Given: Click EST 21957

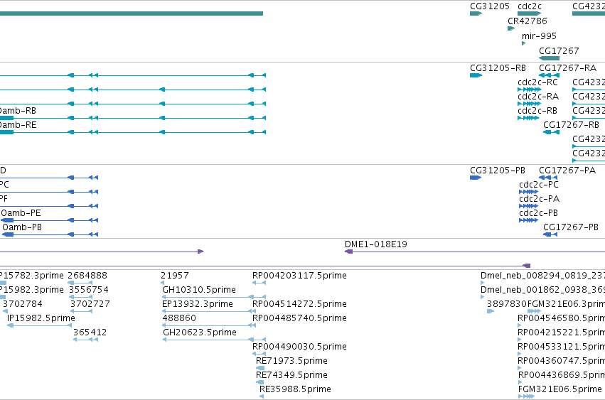Looking at the screenshot, I should (x=162, y=283).
